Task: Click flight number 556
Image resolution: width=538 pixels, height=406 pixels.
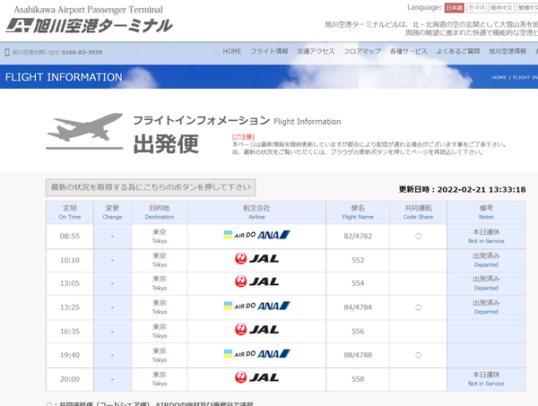Action: [358, 332]
